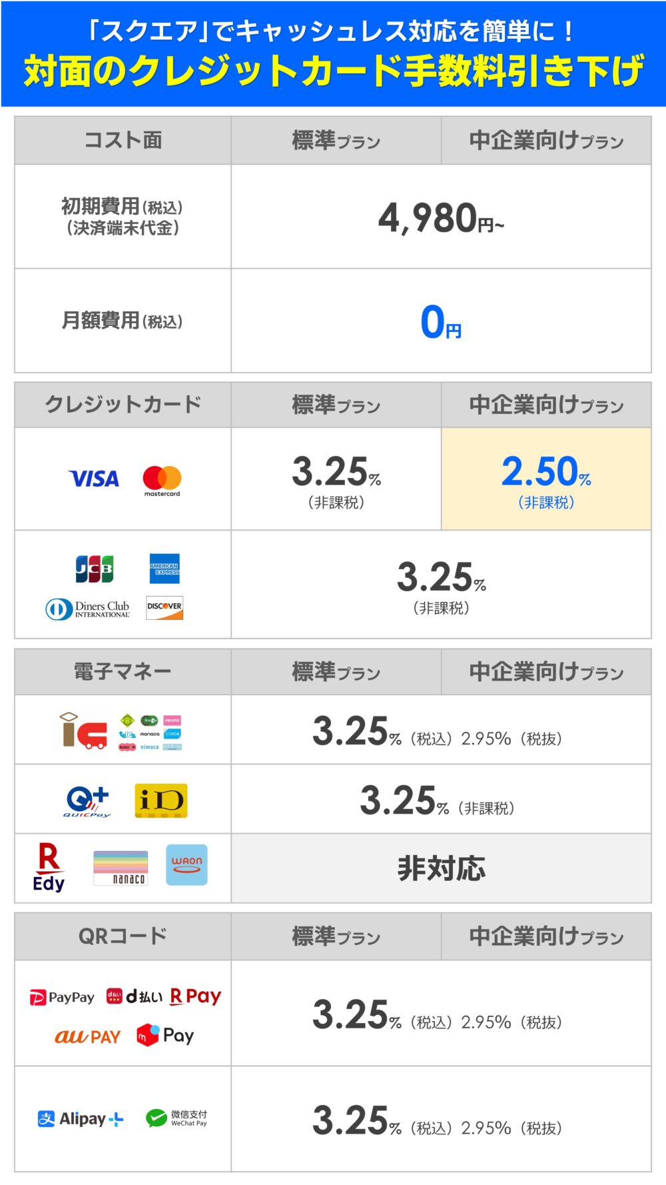
Task: Click the Diners Club International logo
Action: pyautogui.click(x=88, y=609)
